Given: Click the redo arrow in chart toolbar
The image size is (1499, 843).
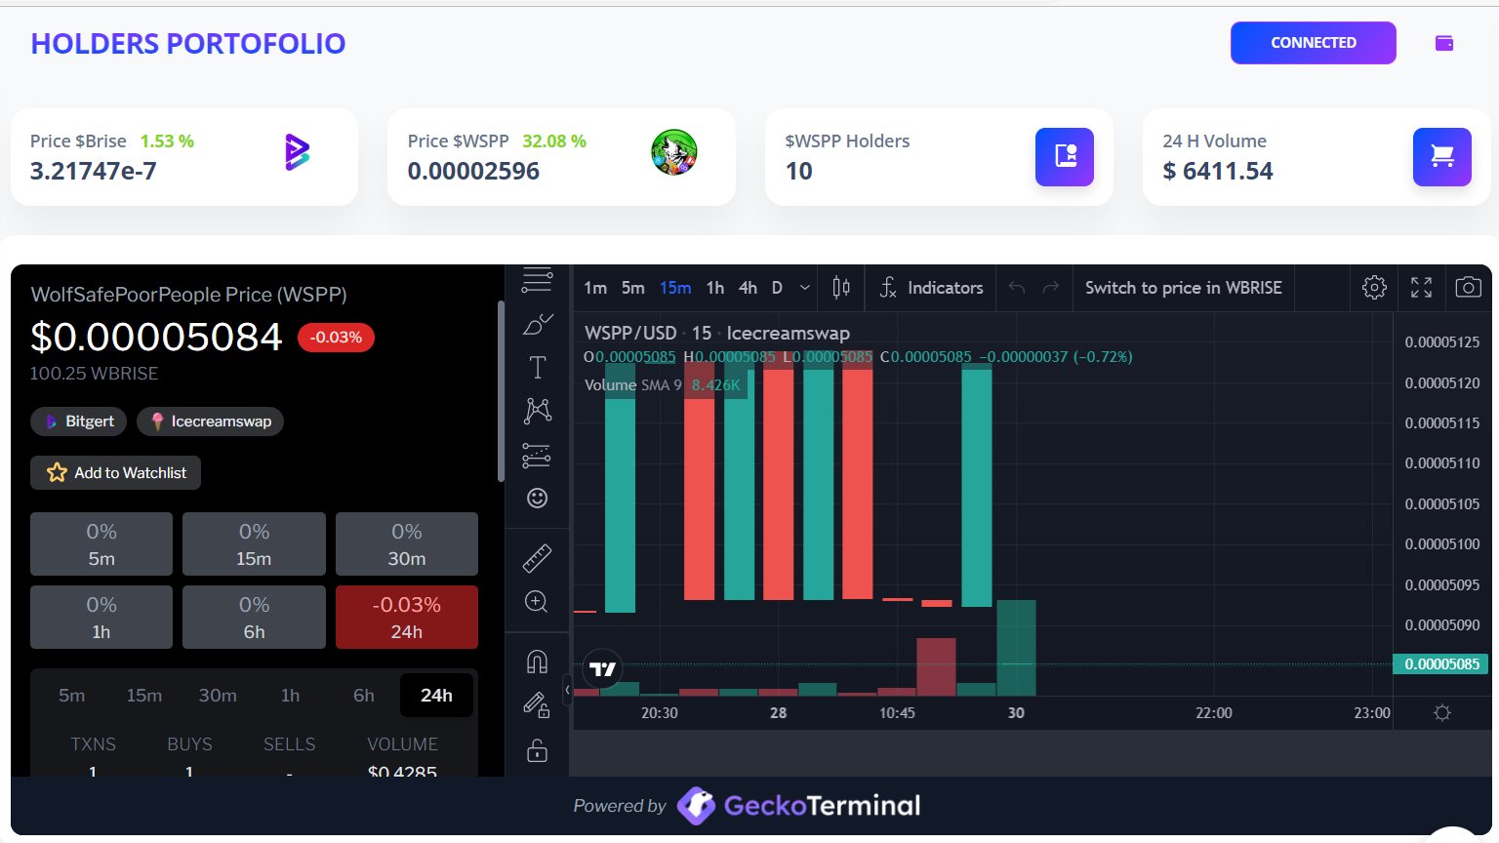Looking at the screenshot, I should (x=1051, y=288).
